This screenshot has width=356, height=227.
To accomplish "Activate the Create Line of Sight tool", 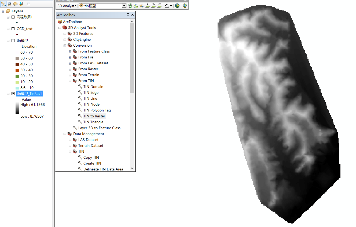I will [x=142, y=6].
